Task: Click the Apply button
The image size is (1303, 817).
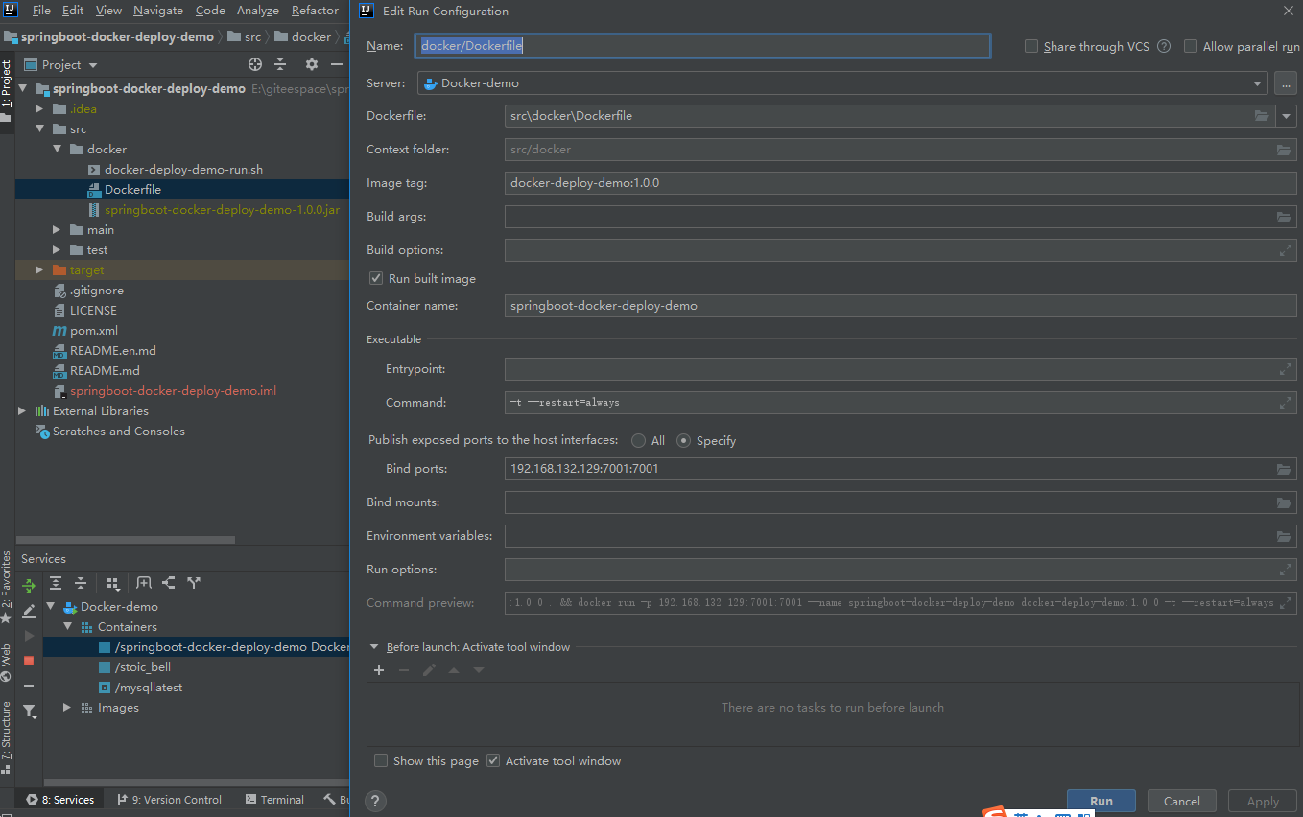Action: [x=1263, y=802]
